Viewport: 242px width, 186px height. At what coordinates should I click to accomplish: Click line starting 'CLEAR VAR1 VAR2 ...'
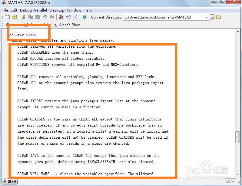85,174
